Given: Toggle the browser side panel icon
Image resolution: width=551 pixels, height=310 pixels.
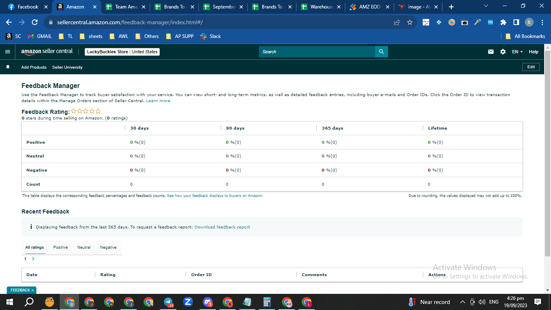Looking at the screenshot, I should [x=516, y=22].
